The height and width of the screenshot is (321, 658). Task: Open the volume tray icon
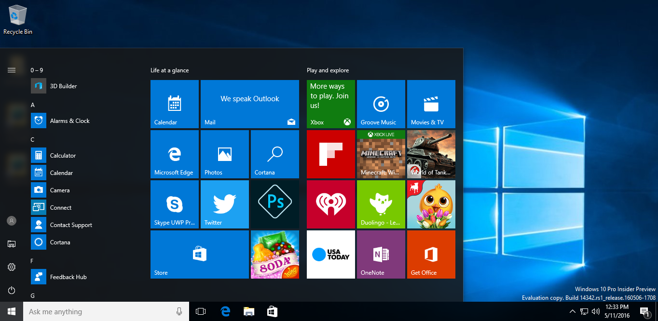coord(596,311)
